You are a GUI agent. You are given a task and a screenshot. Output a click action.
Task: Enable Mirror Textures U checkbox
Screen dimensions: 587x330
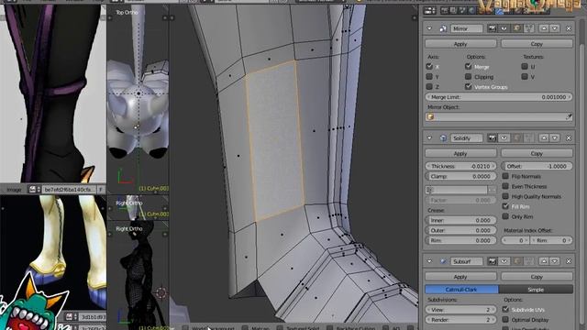(x=525, y=67)
